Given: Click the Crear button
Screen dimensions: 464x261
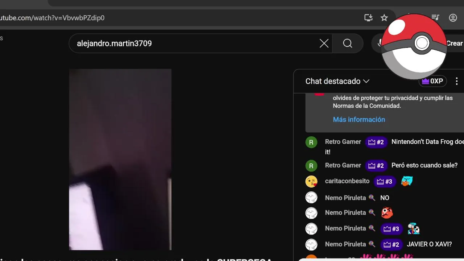Looking at the screenshot, I should (x=455, y=43).
